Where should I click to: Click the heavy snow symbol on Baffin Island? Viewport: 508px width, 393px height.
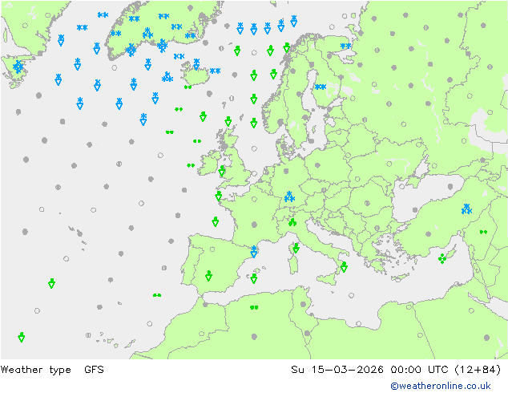click(x=18, y=67)
